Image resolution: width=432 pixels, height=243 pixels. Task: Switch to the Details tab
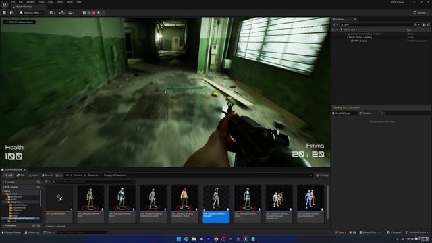(366, 113)
